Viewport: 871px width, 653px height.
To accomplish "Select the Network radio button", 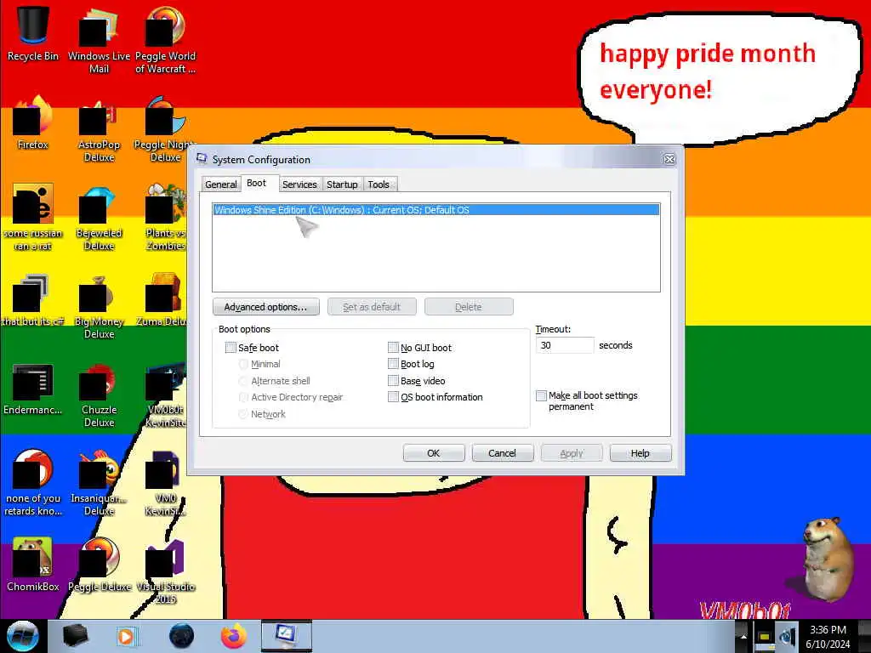I will coord(243,414).
